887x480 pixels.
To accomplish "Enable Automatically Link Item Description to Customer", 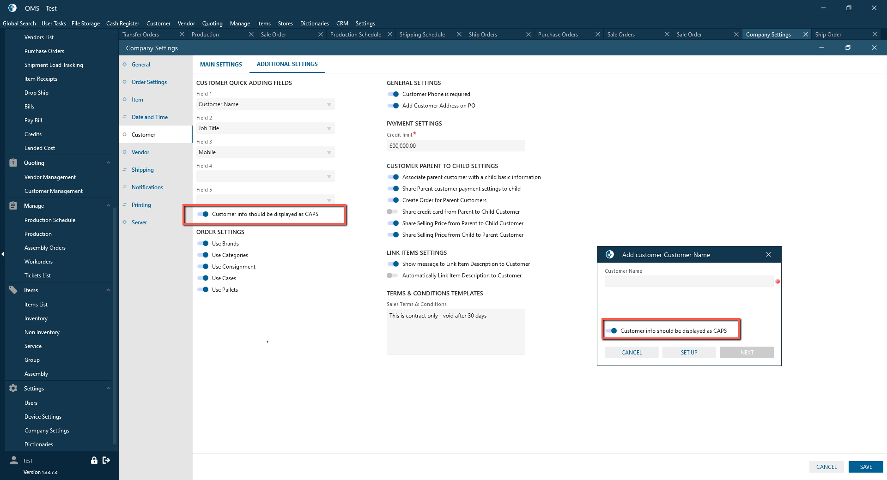I will pos(392,276).
